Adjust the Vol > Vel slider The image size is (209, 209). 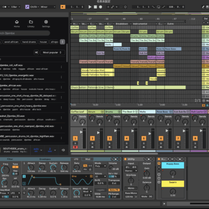(114, 177)
